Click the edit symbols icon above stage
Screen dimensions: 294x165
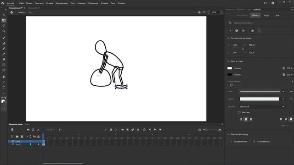point(11,12)
